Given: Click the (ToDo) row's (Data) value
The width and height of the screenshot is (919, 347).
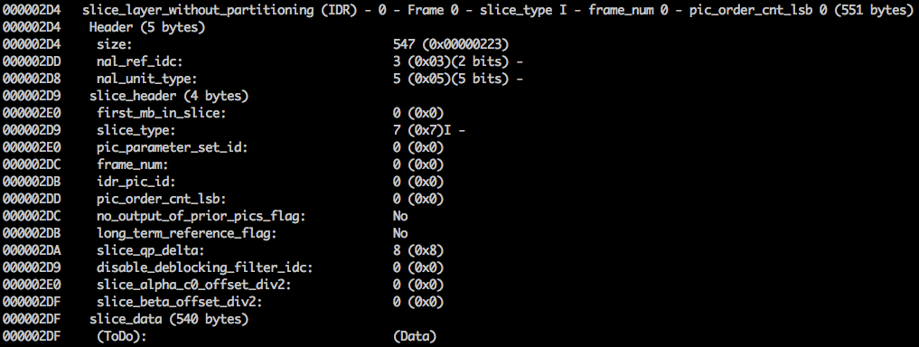Looking at the screenshot, I should pyautogui.click(x=415, y=336).
